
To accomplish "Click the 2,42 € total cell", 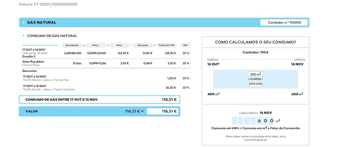I will pos(172,63).
